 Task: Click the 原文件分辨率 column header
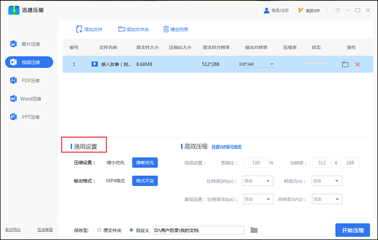[x=216, y=47]
